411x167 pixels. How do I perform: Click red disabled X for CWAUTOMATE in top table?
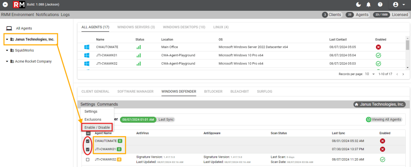[x=378, y=47]
